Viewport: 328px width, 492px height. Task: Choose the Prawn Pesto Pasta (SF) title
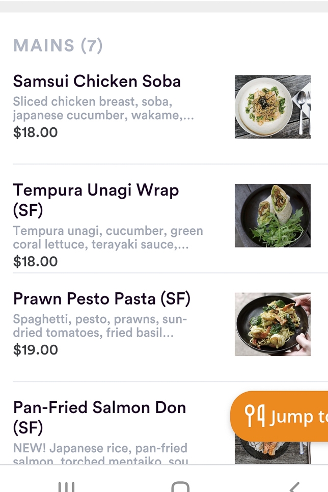(101, 298)
